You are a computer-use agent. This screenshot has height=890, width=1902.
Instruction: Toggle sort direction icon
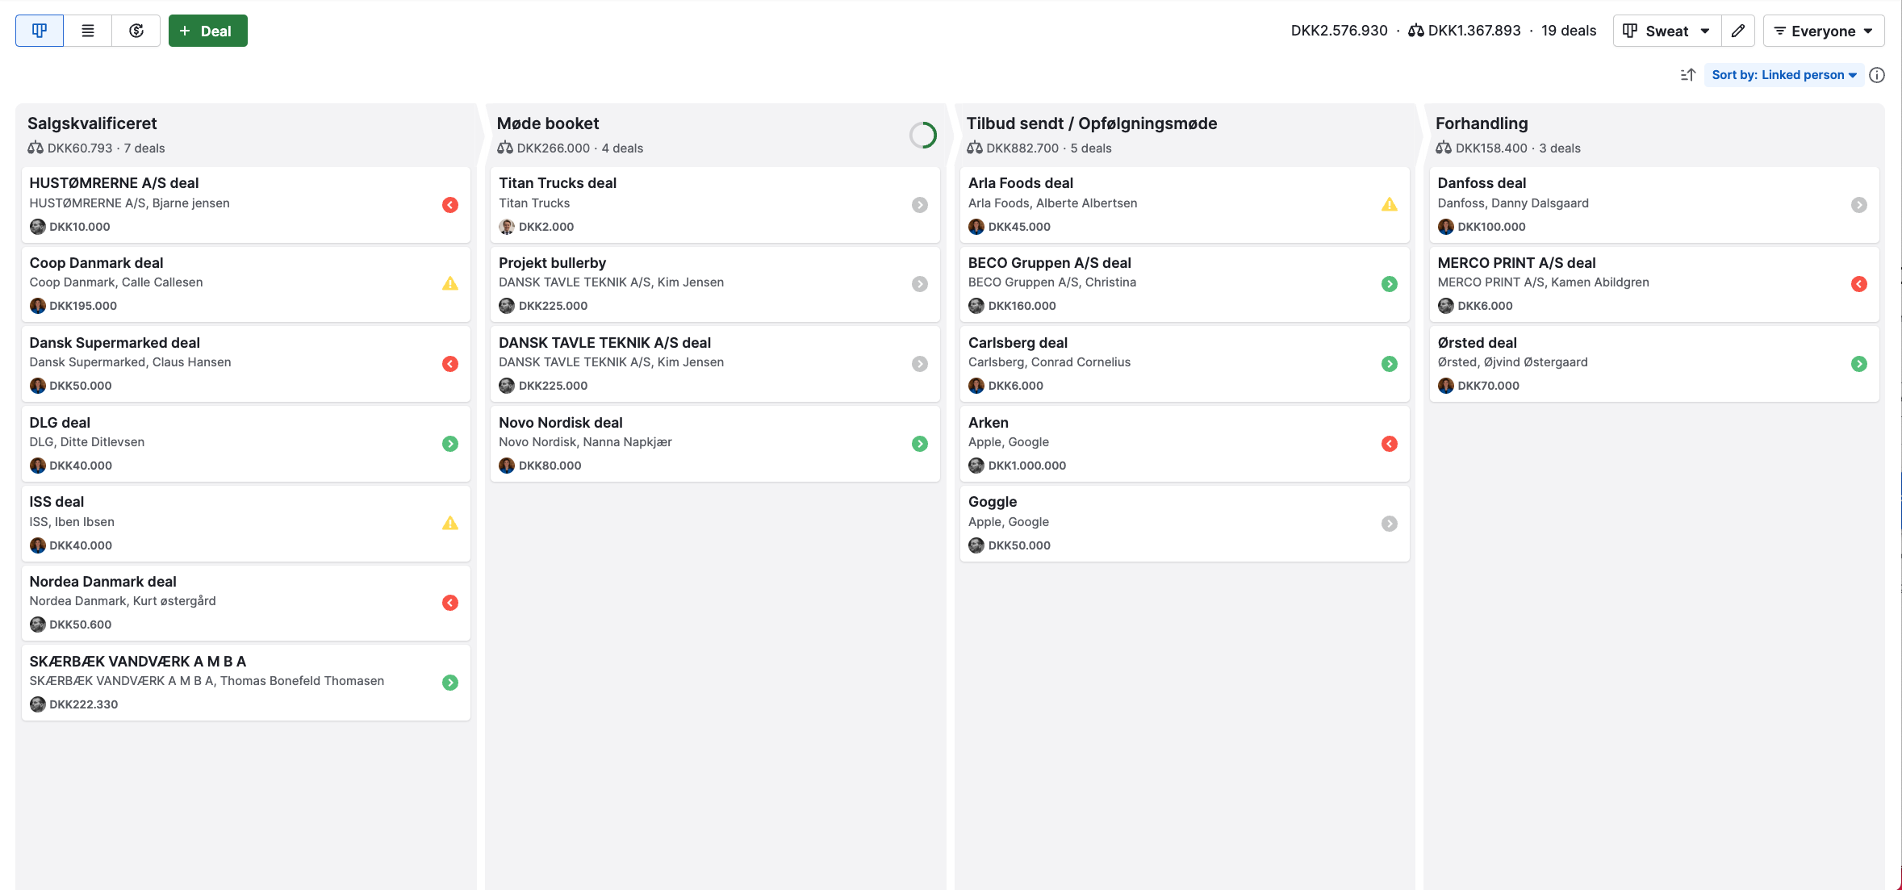click(1687, 75)
